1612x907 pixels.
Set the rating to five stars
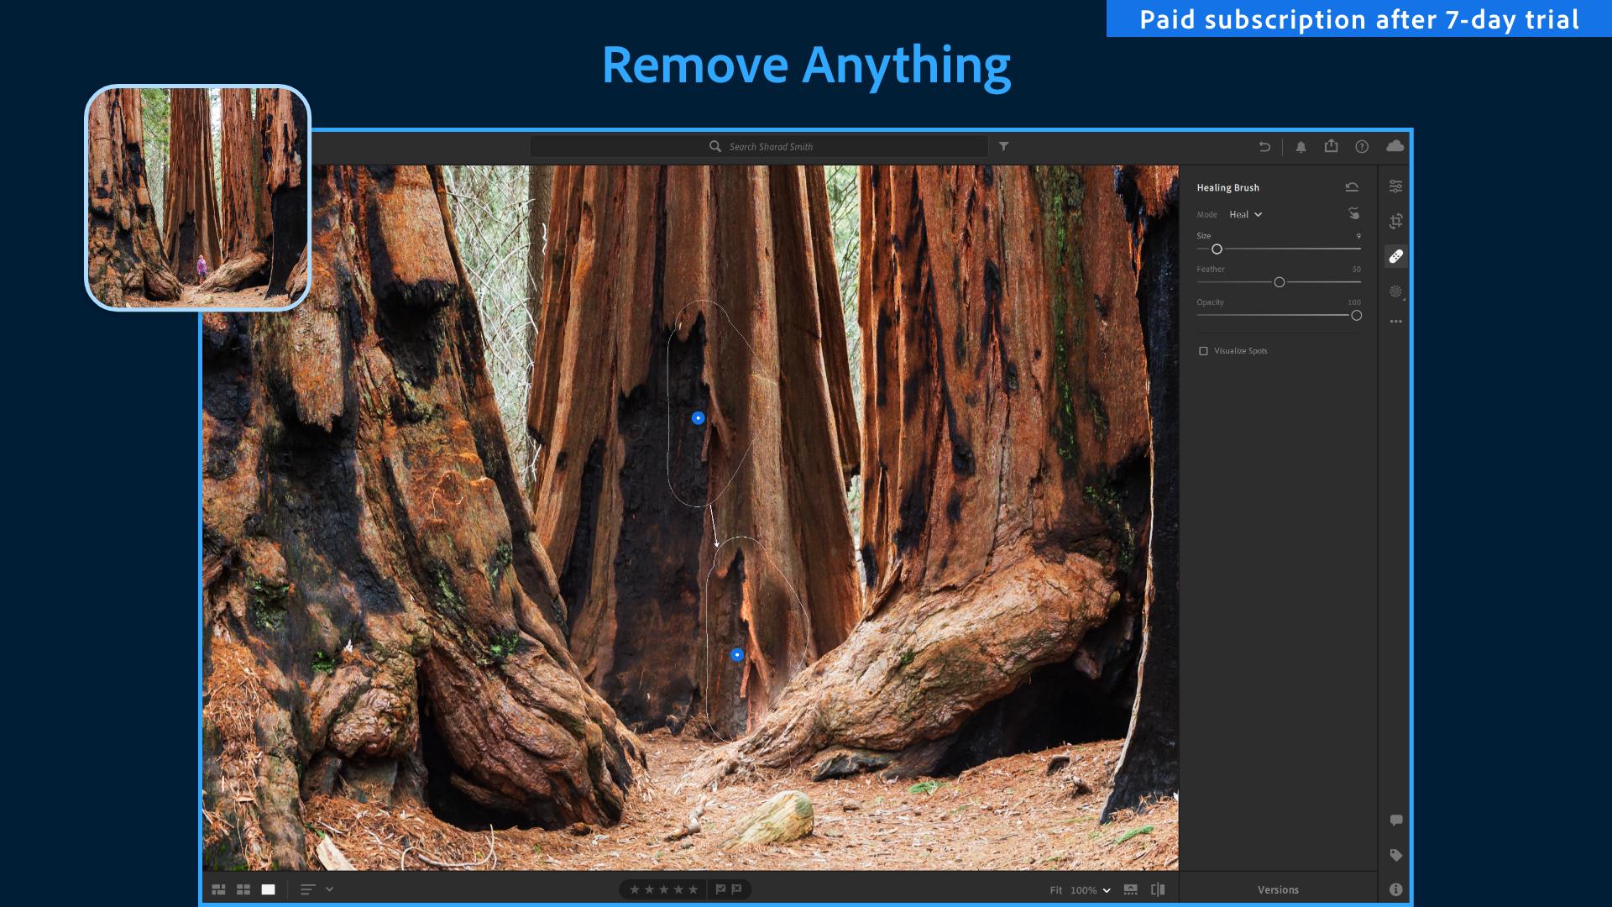(693, 889)
